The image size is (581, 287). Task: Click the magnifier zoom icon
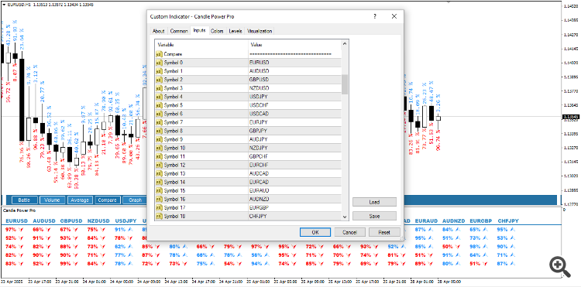click(560, 268)
